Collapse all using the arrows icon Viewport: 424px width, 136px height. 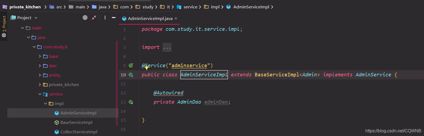(x=94, y=18)
